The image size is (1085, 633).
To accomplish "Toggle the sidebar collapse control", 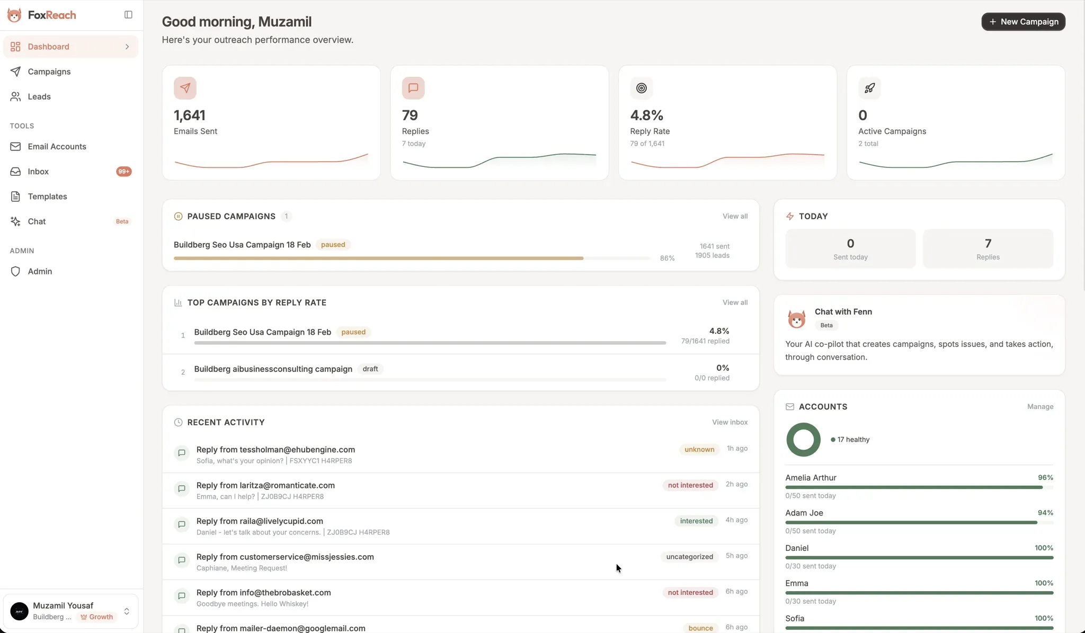I will pyautogui.click(x=128, y=14).
